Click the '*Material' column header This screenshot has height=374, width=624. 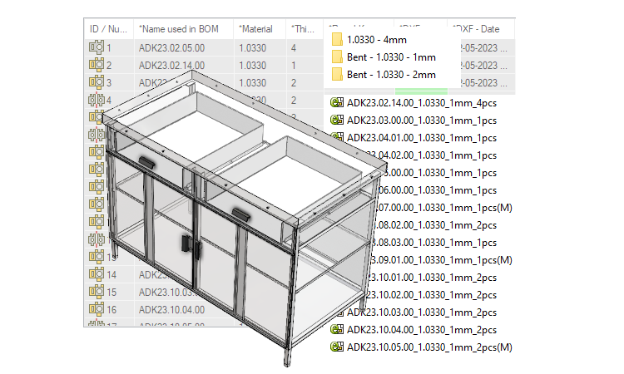tap(258, 28)
